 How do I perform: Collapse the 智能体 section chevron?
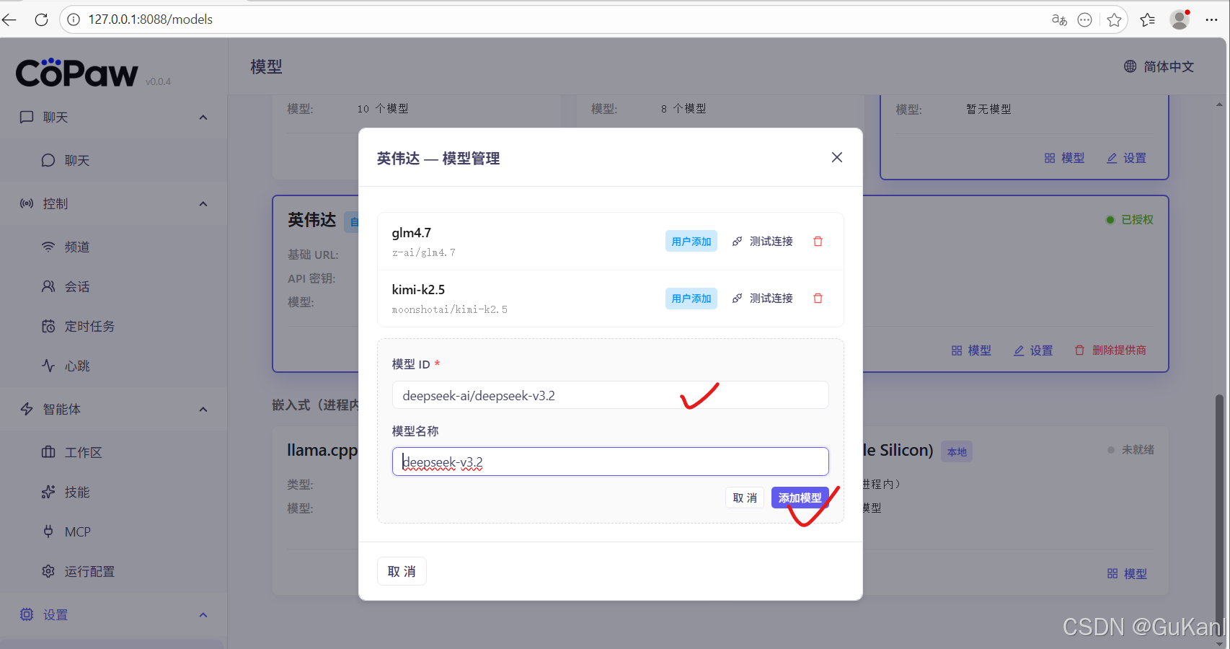203,409
